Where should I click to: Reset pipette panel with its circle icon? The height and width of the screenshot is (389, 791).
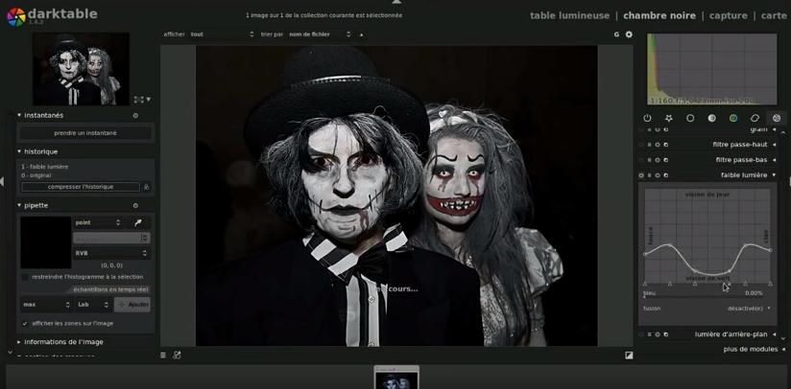(x=135, y=205)
